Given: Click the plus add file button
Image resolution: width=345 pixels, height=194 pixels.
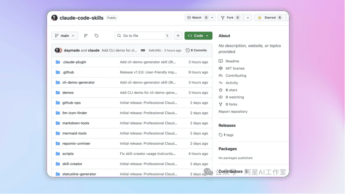Looking at the screenshot, I should tap(178, 36).
